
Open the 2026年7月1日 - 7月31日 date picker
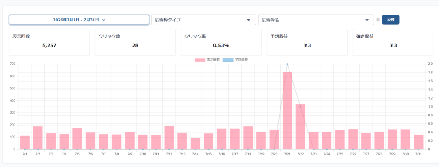(79, 20)
